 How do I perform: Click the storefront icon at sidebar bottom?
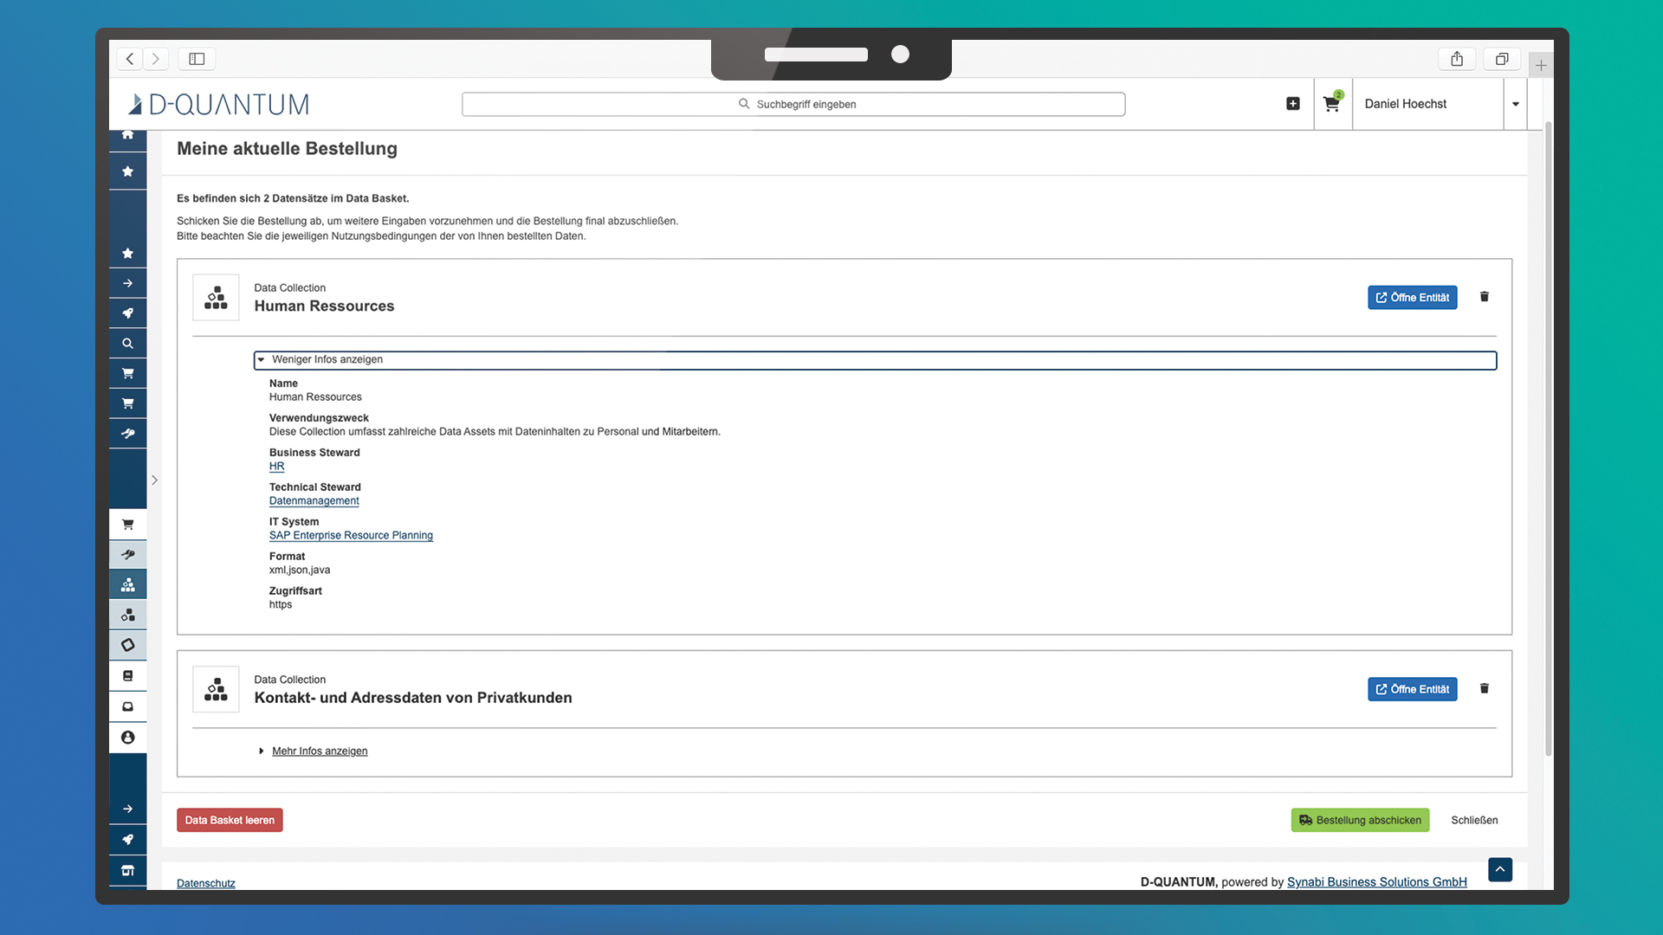tap(127, 870)
